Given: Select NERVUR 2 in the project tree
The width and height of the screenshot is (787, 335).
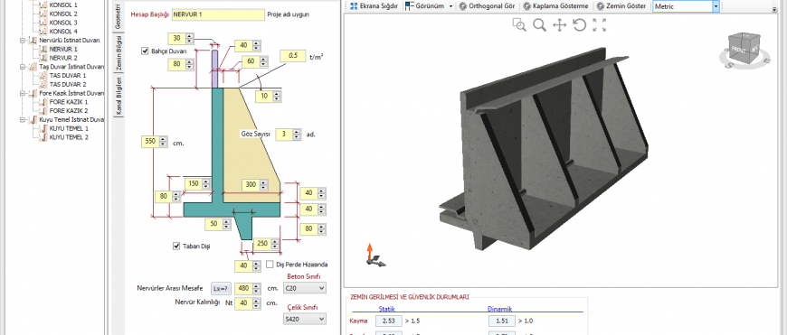Looking at the screenshot, I should (63, 58).
